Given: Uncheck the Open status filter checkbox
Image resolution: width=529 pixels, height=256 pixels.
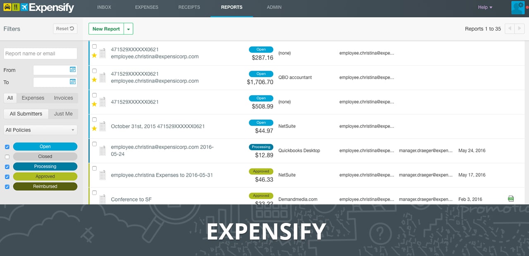Looking at the screenshot, I should coord(7,147).
